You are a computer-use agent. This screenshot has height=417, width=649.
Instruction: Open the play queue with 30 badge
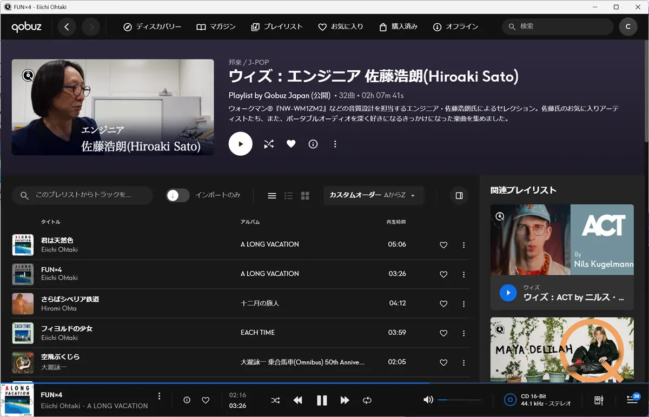632,399
